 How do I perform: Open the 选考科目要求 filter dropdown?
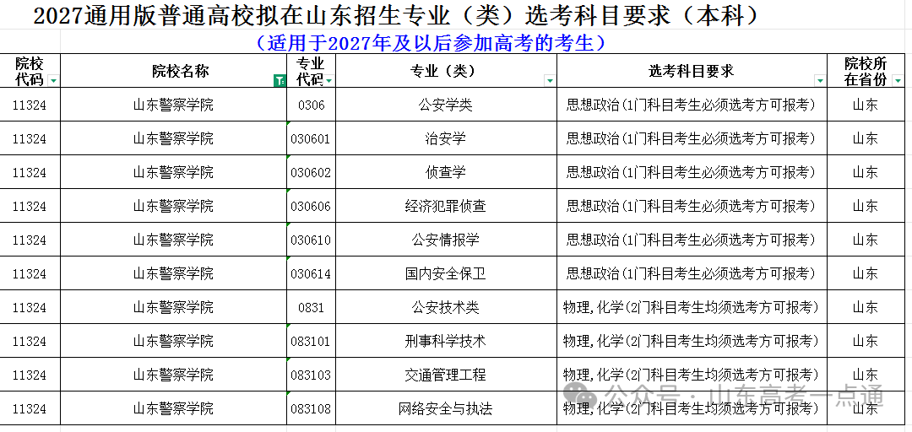pos(819,81)
